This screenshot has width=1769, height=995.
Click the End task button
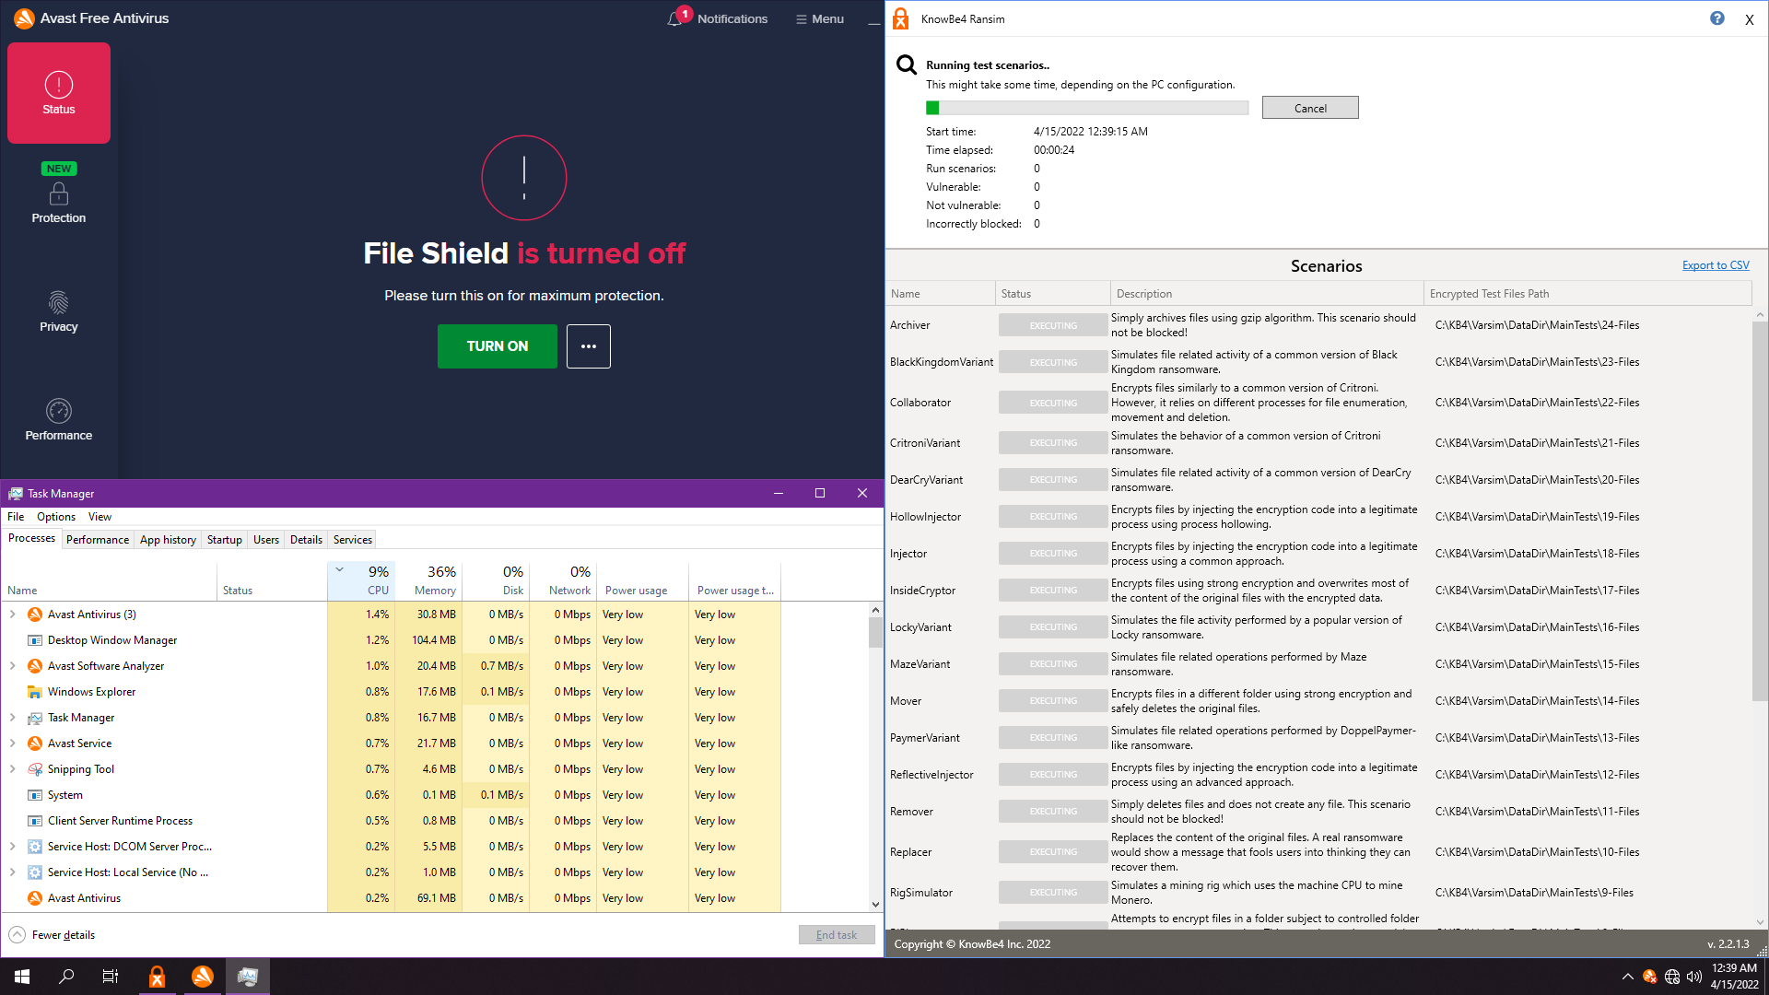837,935
